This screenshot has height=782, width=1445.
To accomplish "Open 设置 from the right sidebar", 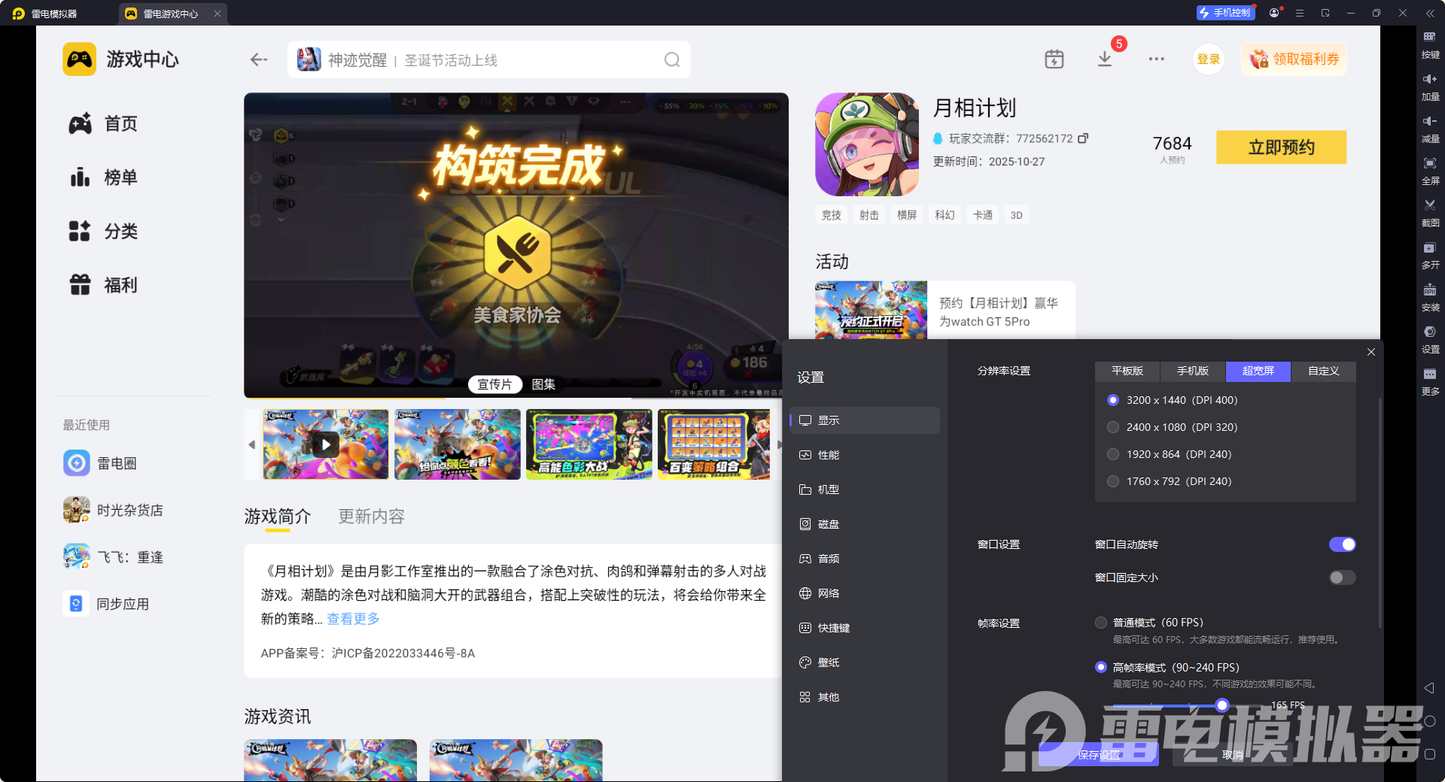I will click(1430, 338).
